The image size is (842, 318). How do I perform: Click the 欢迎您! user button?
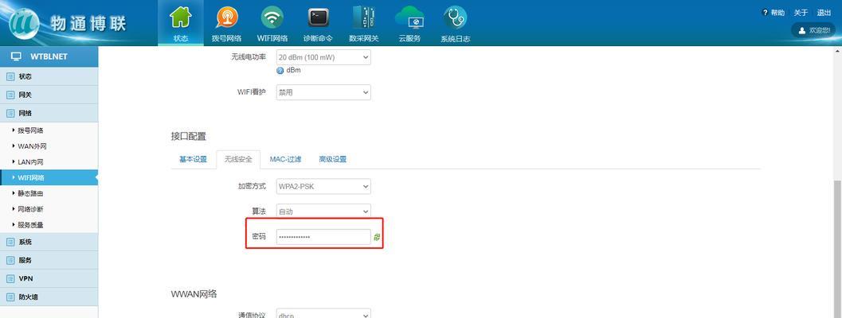pos(817,30)
